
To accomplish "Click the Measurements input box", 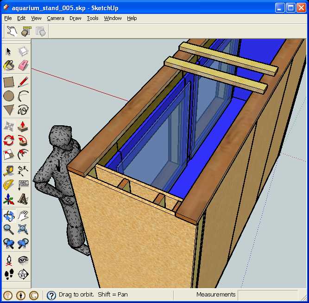I will click(x=268, y=295).
